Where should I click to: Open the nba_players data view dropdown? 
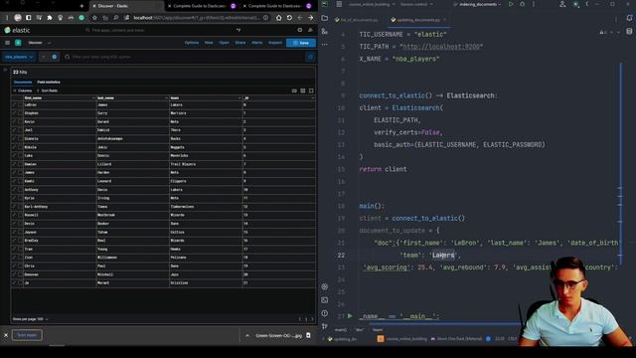click(19, 57)
